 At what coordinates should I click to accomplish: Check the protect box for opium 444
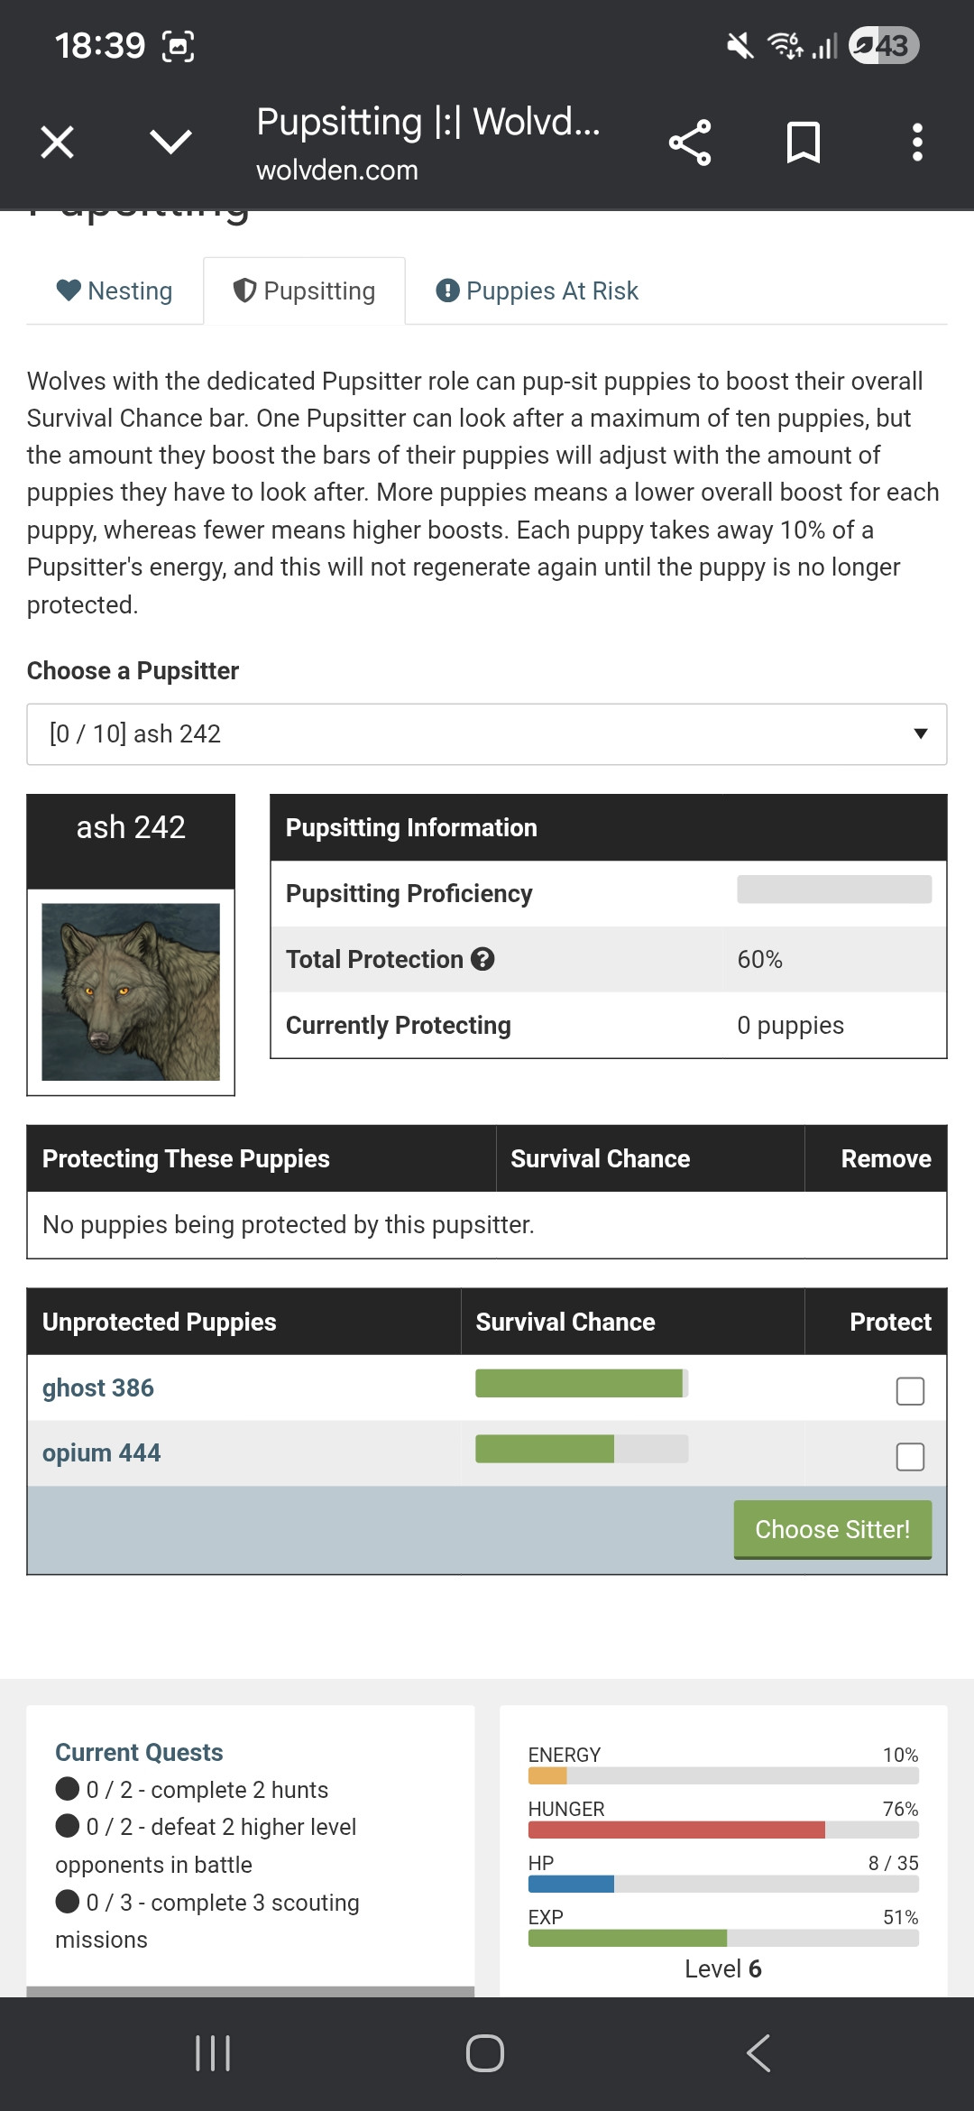click(x=910, y=1456)
